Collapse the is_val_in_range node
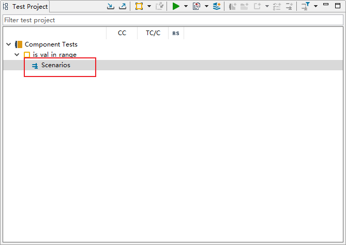Viewport: 346px width, 245px height. 17,54
